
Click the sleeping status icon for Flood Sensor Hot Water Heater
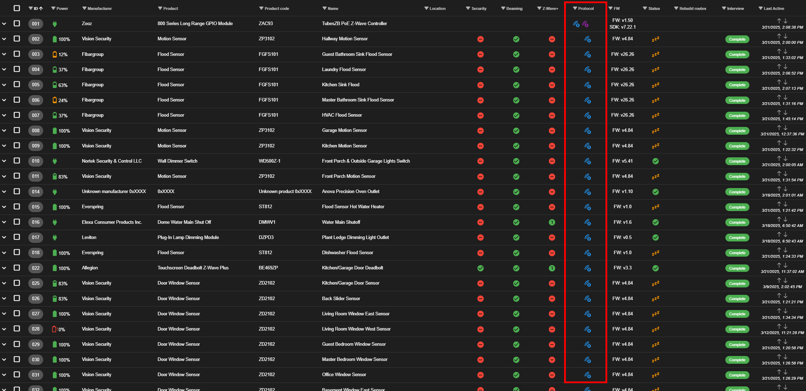click(x=655, y=207)
